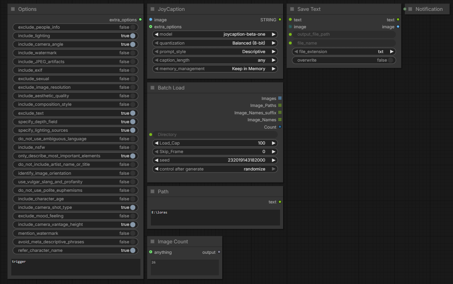Collapse the Save Text node via title square
This screenshot has height=284, width=453.
292,9
